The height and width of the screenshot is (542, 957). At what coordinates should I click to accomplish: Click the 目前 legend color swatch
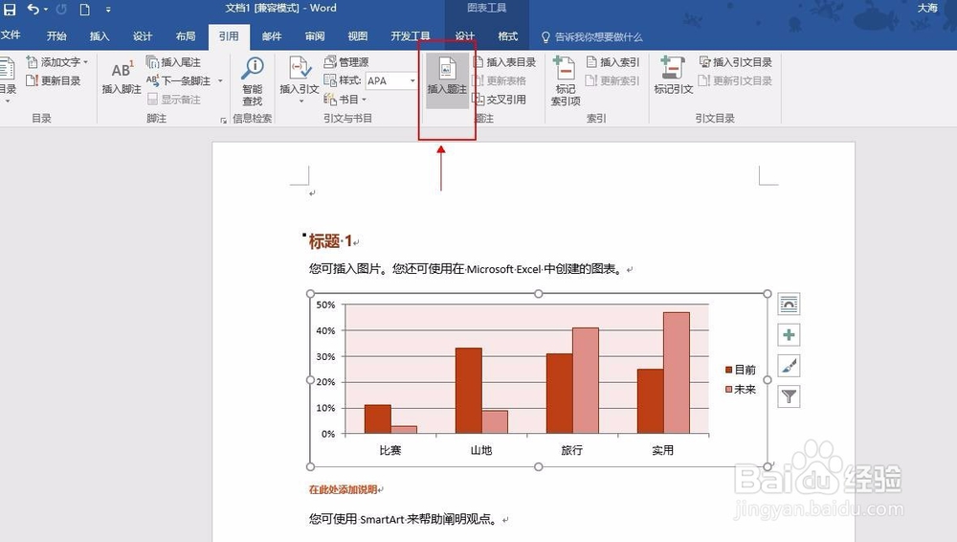pyautogui.click(x=728, y=370)
